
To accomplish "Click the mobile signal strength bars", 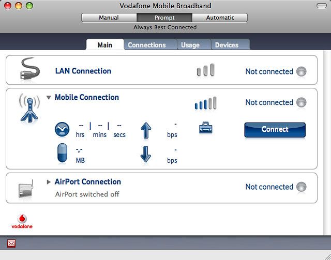I will 205,103.
